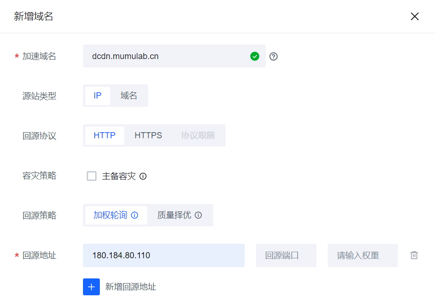Image resolution: width=435 pixels, height=307 pixels.
Task: Click the info icon next to 加权轮询
Action: tap(135, 215)
